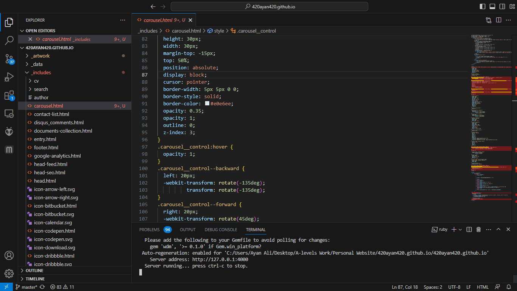Open the Extensions view
Image resolution: width=517 pixels, height=291 pixels.
(9, 95)
